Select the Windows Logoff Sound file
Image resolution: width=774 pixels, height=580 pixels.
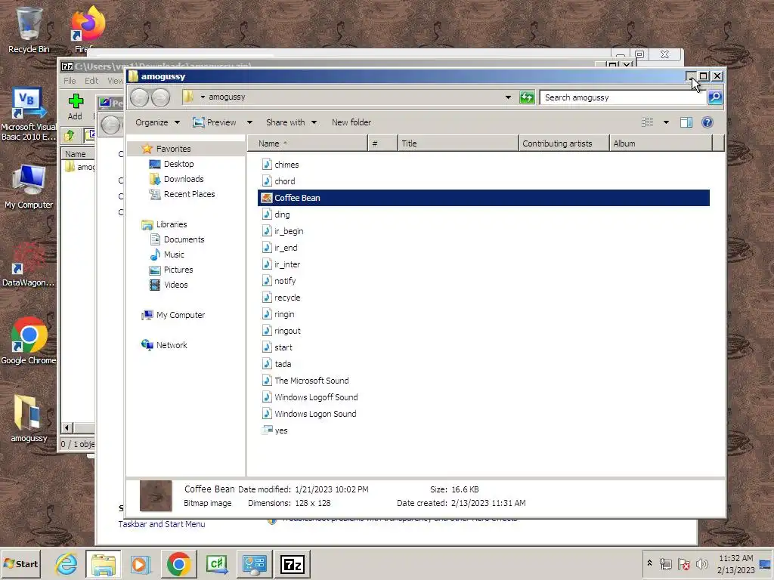pos(310,397)
